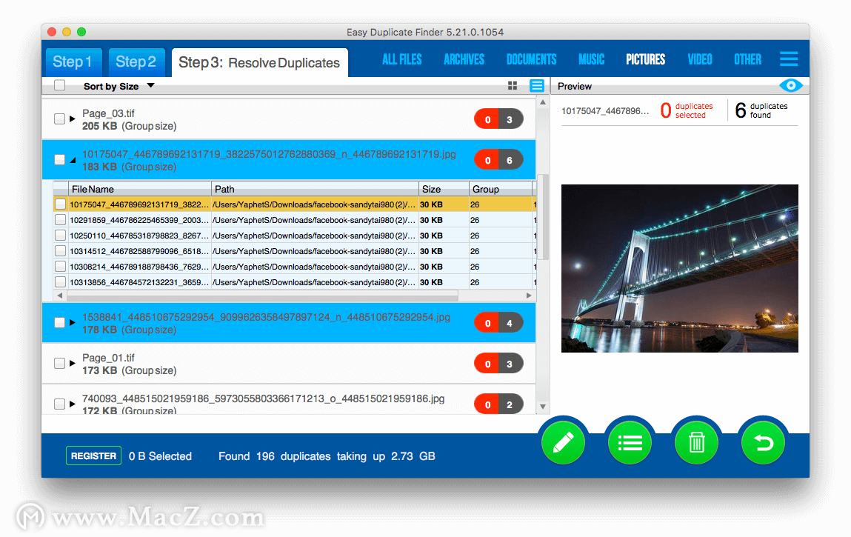Viewport: 851px width, 537px height.
Task: Collapse the 10175047 group
Action: click(72, 160)
